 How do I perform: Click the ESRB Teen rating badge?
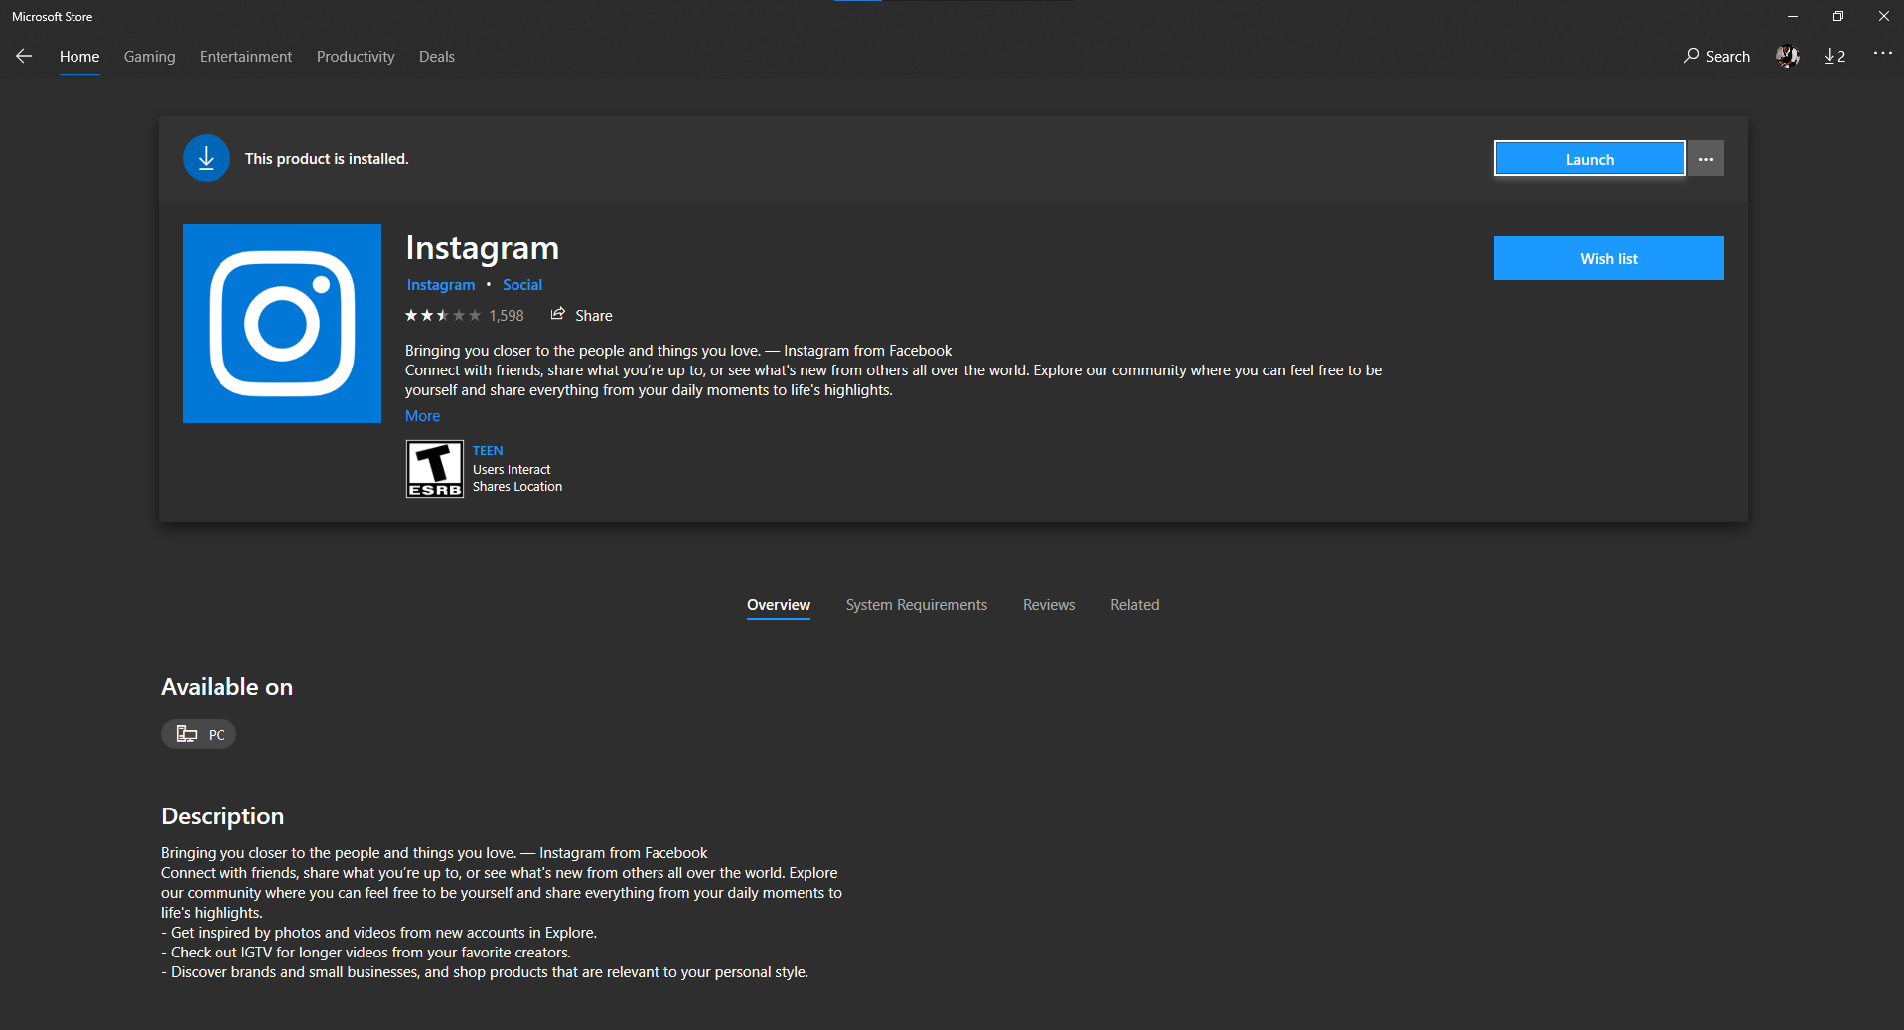pos(435,469)
